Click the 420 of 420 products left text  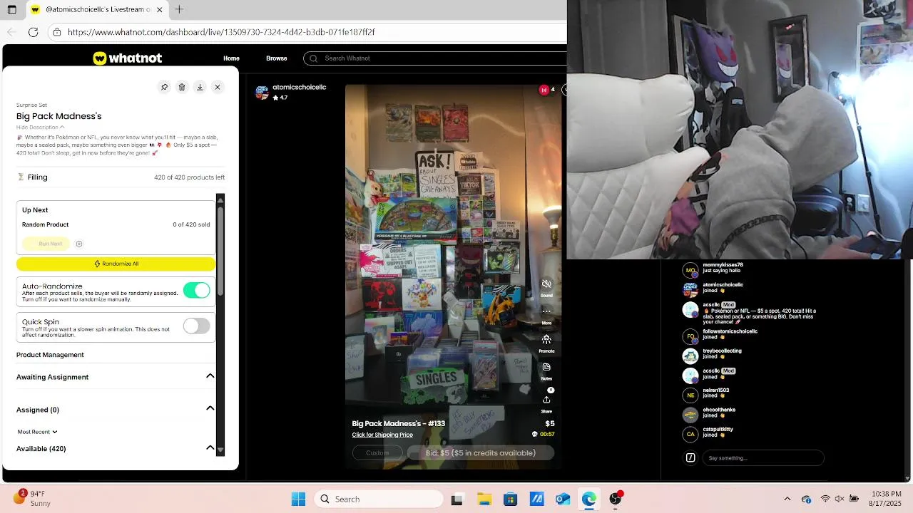pos(189,177)
